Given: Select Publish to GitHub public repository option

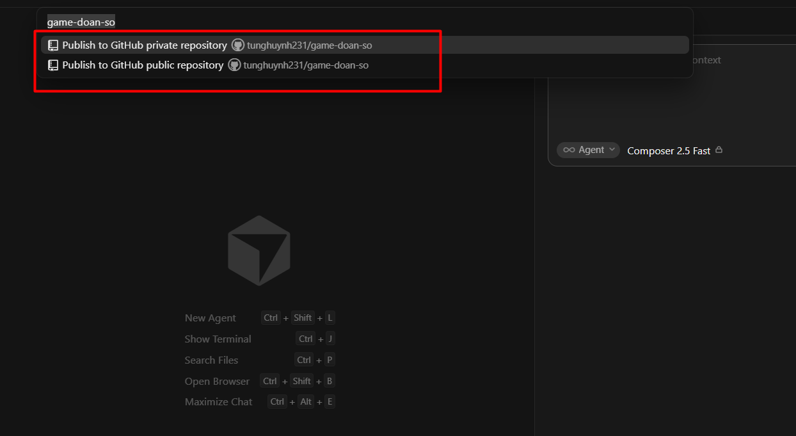Looking at the screenshot, I should 365,65.
